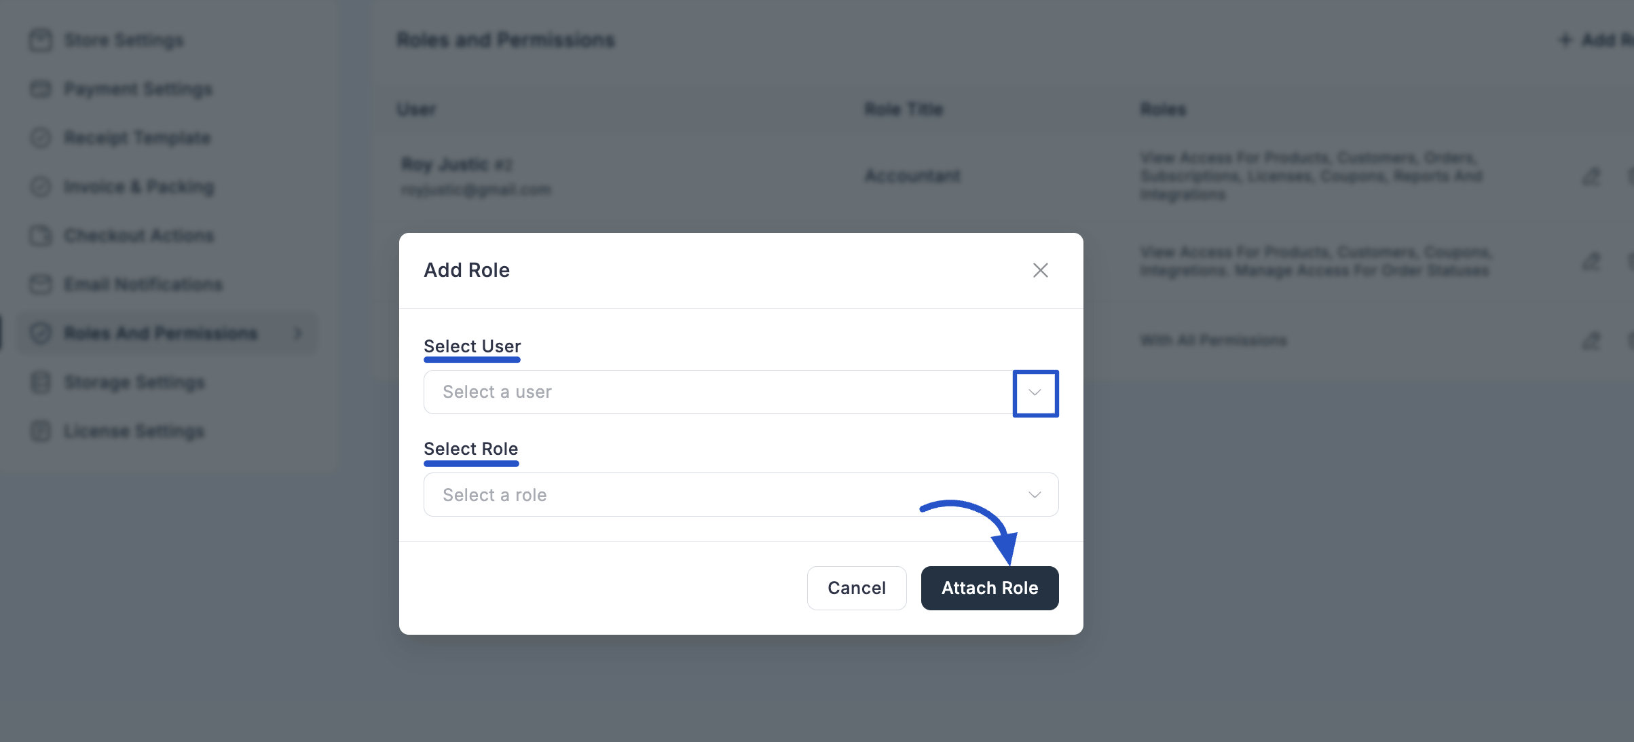
Task: Close the Add Role dialog with the X
Action: tap(1041, 270)
